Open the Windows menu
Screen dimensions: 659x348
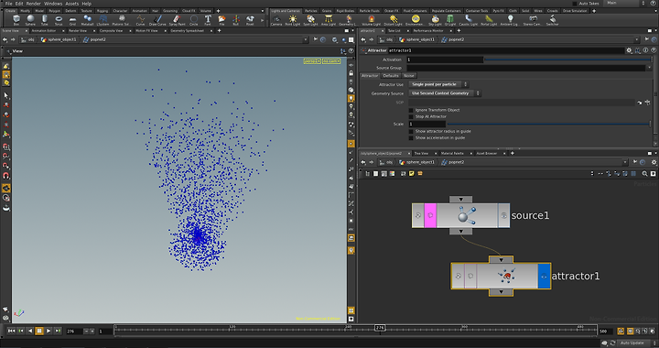[53, 4]
